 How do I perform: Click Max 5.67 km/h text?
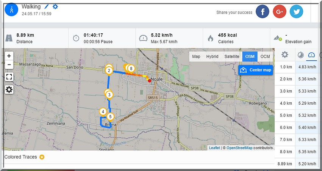(x=164, y=42)
